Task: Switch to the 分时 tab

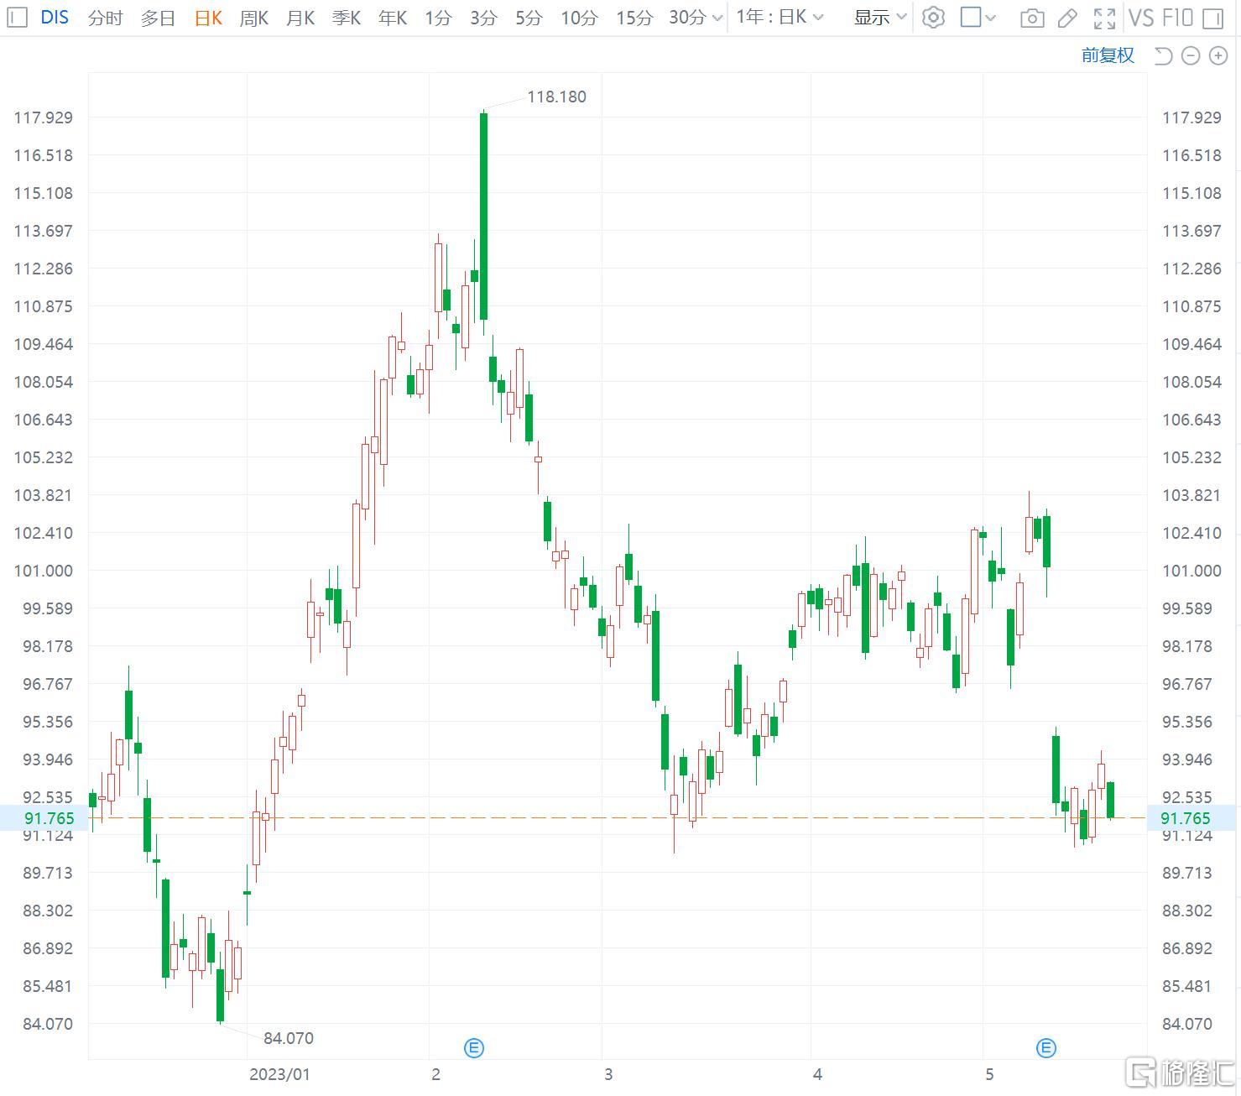Action: (x=105, y=18)
